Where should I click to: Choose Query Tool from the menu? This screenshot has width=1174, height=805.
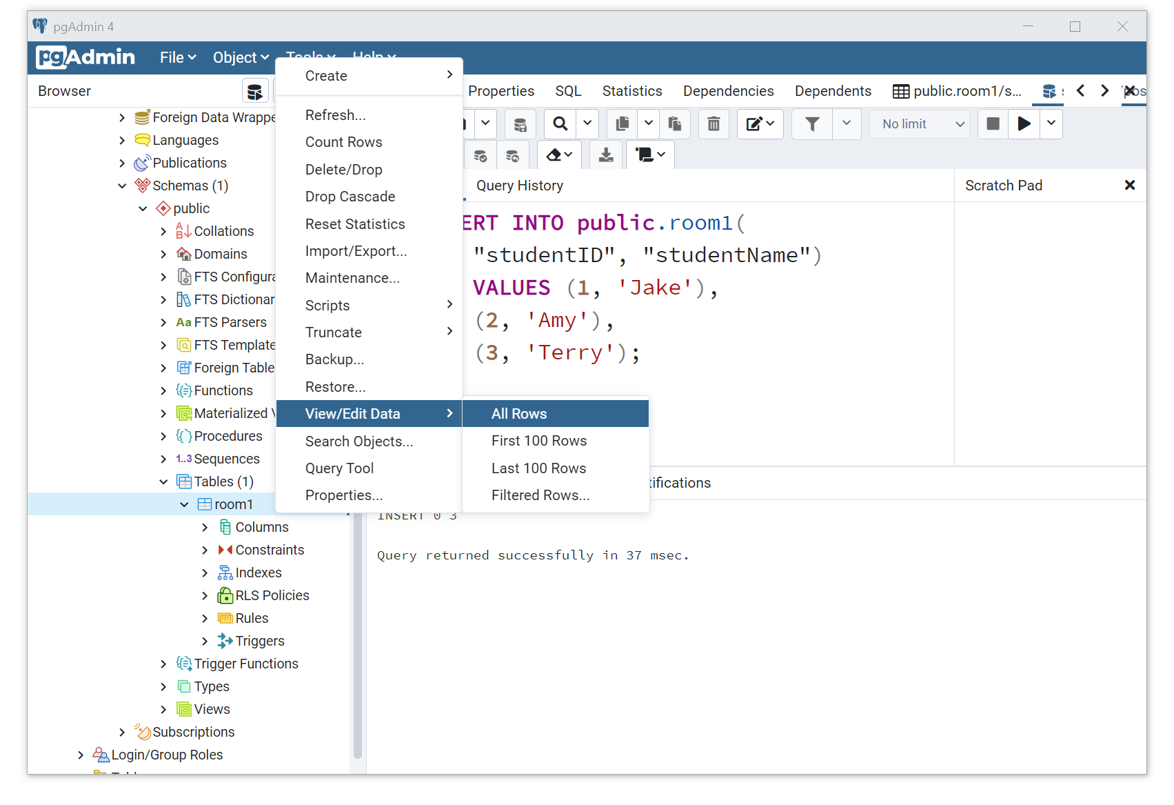coord(370,468)
